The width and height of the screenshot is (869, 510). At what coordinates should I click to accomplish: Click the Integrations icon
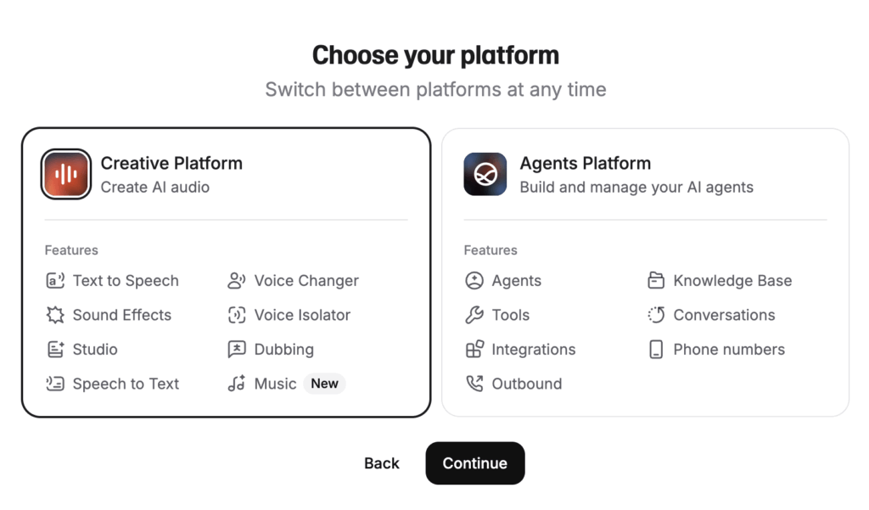click(x=474, y=350)
